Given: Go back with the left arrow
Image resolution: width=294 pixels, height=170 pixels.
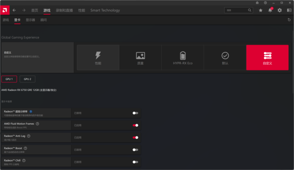Looking at the screenshot, I should click(14, 10).
